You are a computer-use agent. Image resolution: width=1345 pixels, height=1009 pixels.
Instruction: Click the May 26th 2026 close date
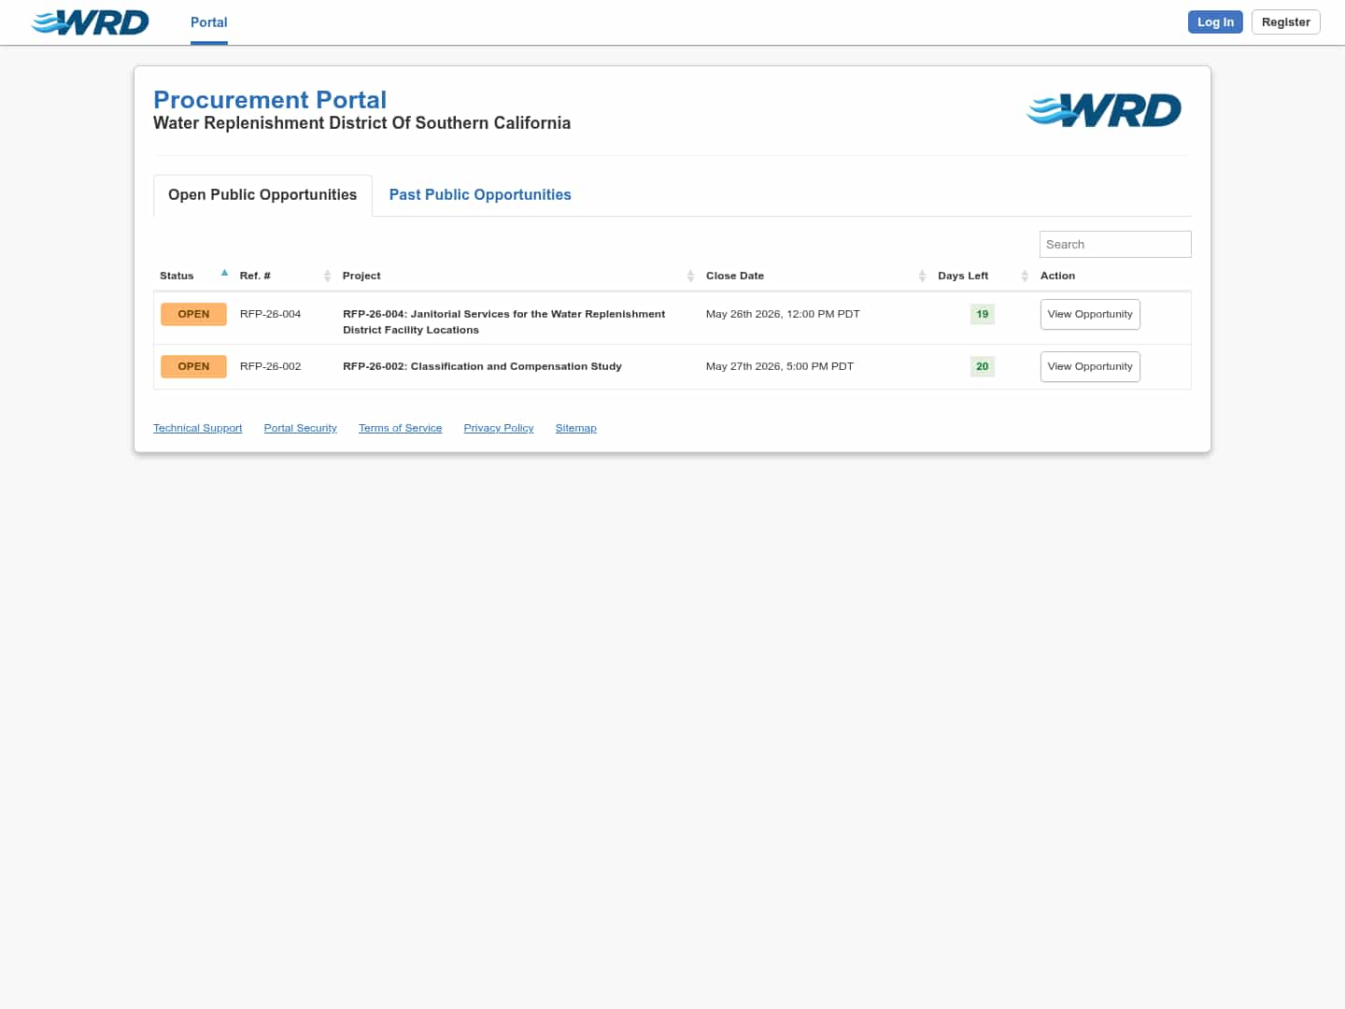click(783, 315)
